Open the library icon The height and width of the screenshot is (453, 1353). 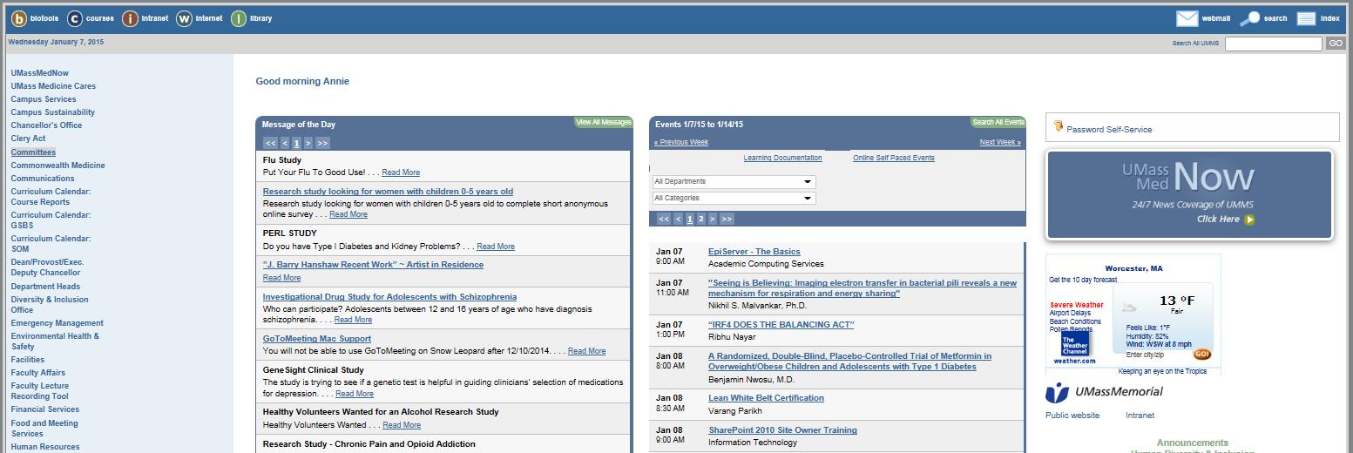pos(239,18)
